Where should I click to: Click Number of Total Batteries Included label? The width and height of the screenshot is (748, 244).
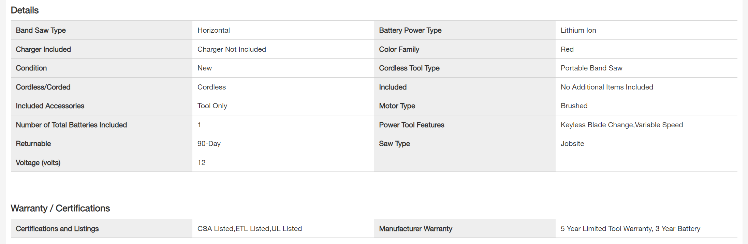click(x=71, y=125)
